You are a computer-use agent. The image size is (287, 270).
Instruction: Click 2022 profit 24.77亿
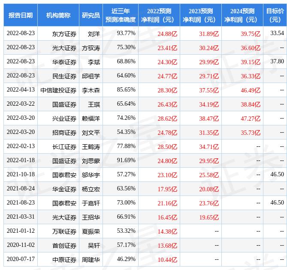[x=167, y=76]
